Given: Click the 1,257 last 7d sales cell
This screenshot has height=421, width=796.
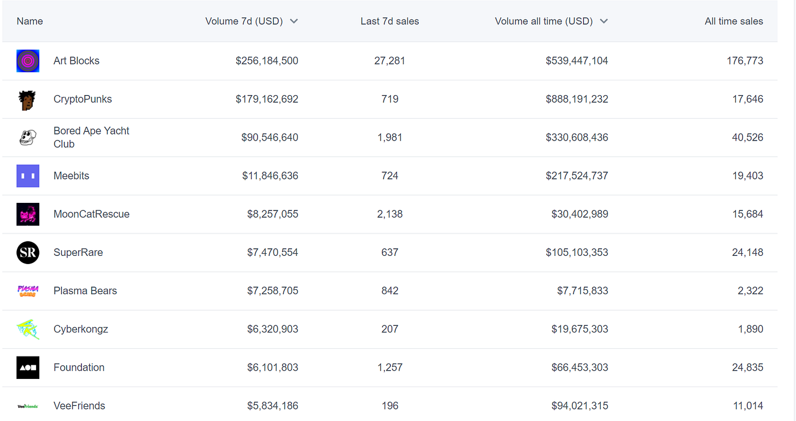Looking at the screenshot, I should click(x=390, y=367).
